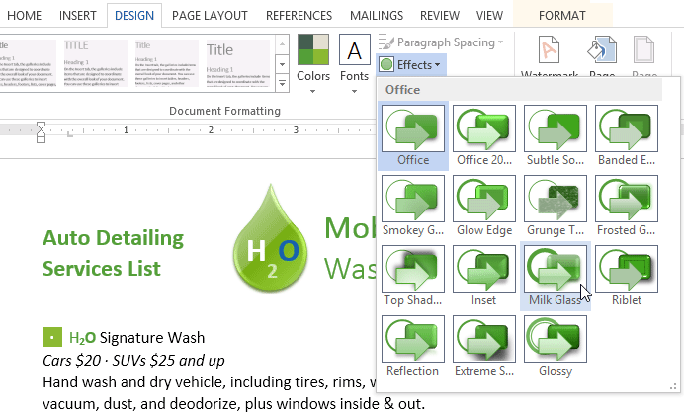684x420 pixels.
Task: Click the first-line indent marker on ruler
Action: 41,126
